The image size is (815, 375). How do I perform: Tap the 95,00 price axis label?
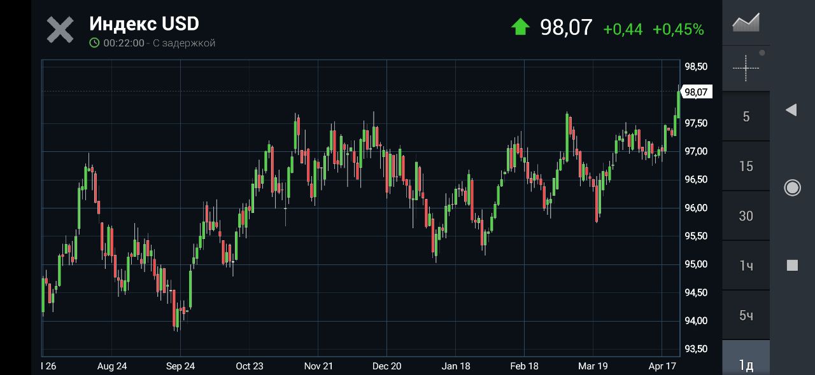pyautogui.click(x=696, y=264)
